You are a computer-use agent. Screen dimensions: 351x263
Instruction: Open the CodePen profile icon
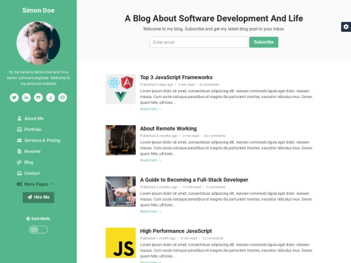[62, 97]
